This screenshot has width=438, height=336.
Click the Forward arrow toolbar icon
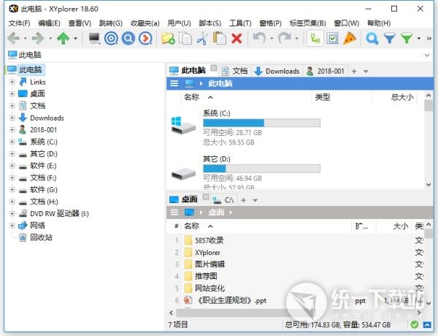pyautogui.click(x=38, y=38)
